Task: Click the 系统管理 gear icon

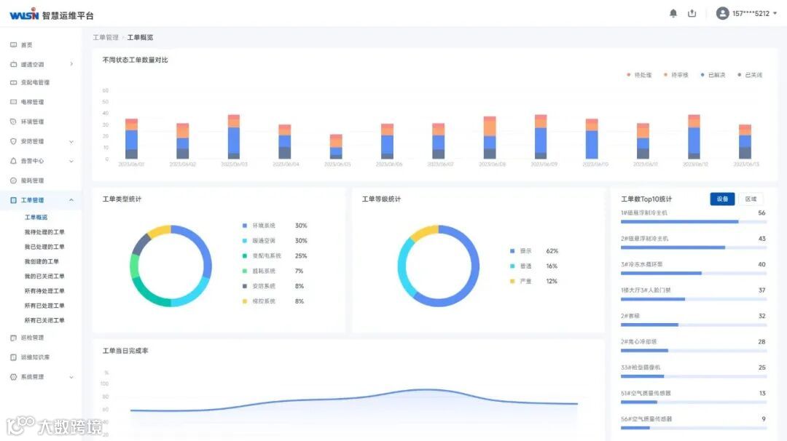Action: (x=14, y=377)
